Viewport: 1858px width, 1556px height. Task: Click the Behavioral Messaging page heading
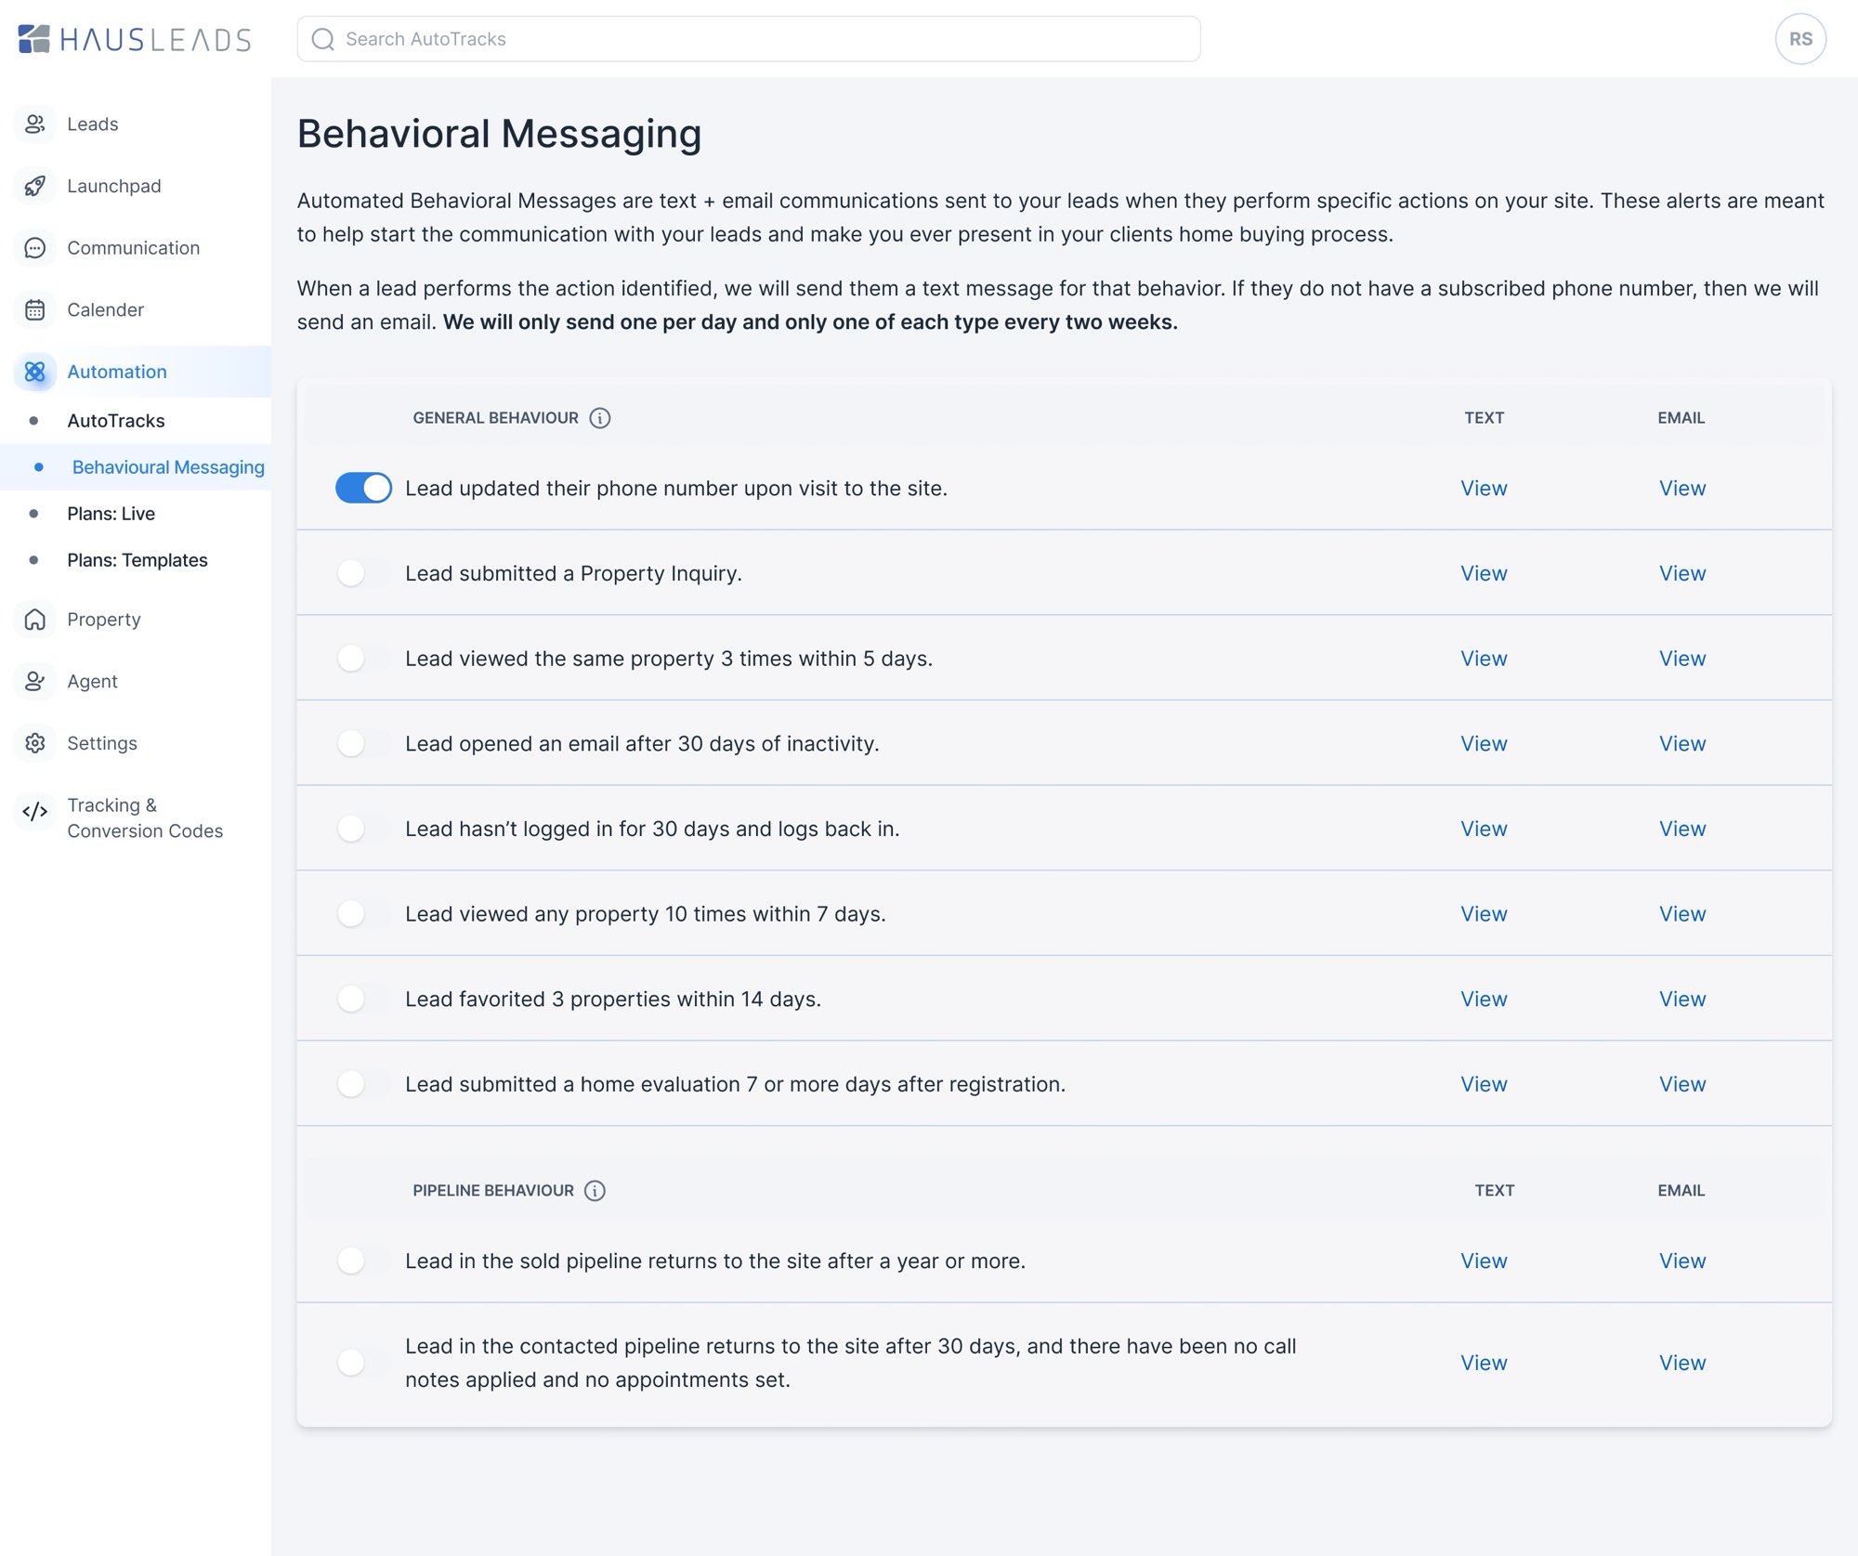[x=499, y=134]
